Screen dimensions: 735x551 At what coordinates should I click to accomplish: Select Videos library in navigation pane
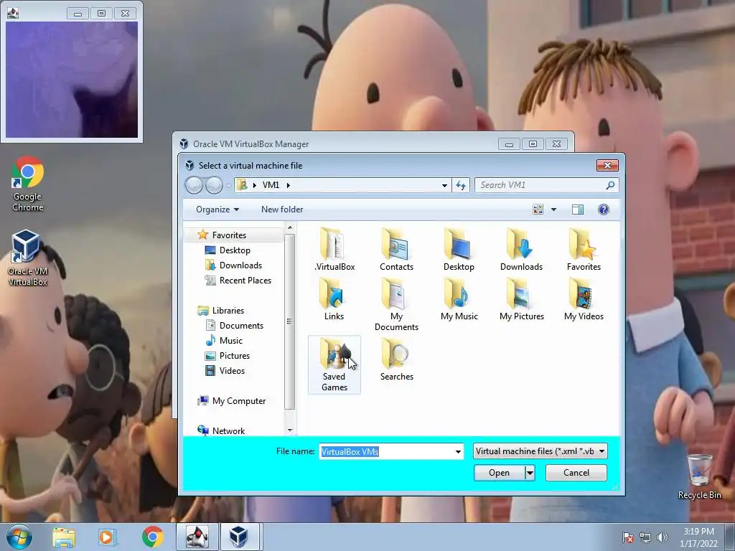[232, 371]
